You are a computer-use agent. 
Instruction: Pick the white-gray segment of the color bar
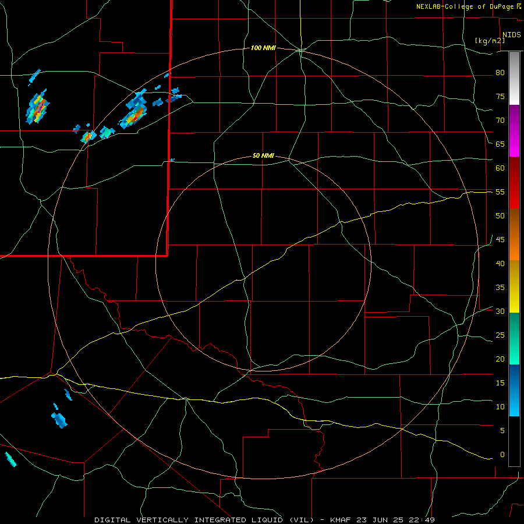coord(514,78)
